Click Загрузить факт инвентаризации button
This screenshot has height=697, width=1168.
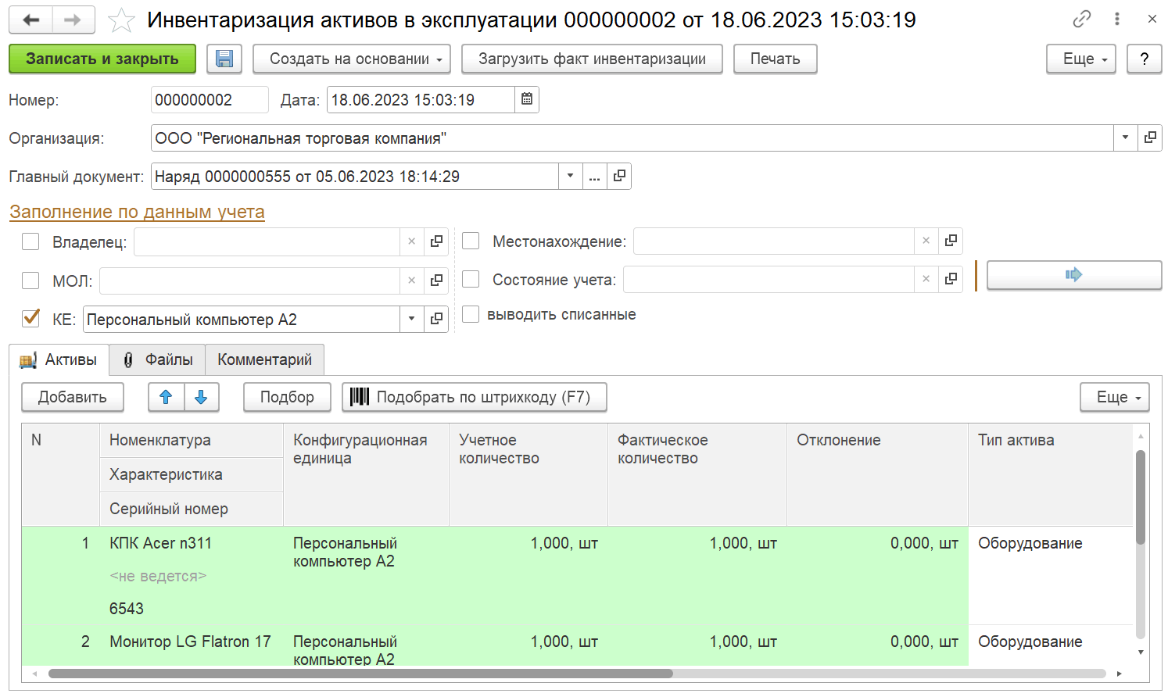tap(592, 59)
